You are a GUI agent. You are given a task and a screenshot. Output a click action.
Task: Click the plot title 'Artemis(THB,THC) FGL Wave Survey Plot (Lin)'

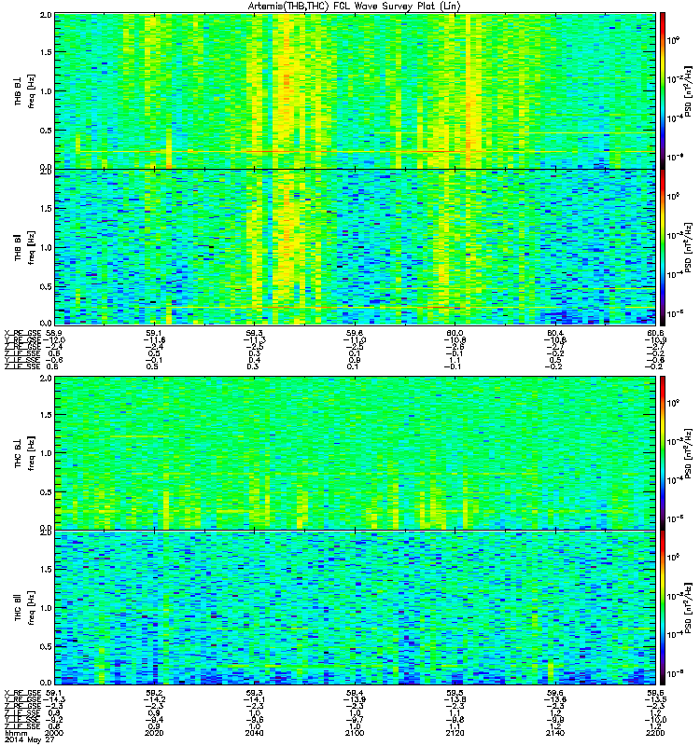355,7
